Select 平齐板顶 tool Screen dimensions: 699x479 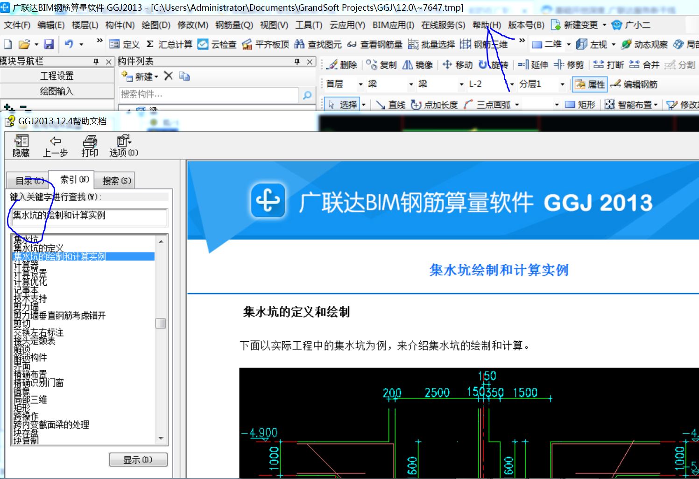click(x=266, y=44)
